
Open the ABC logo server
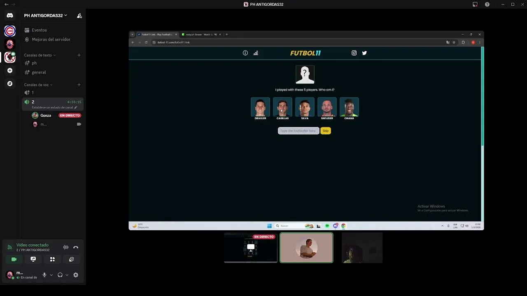10,31
